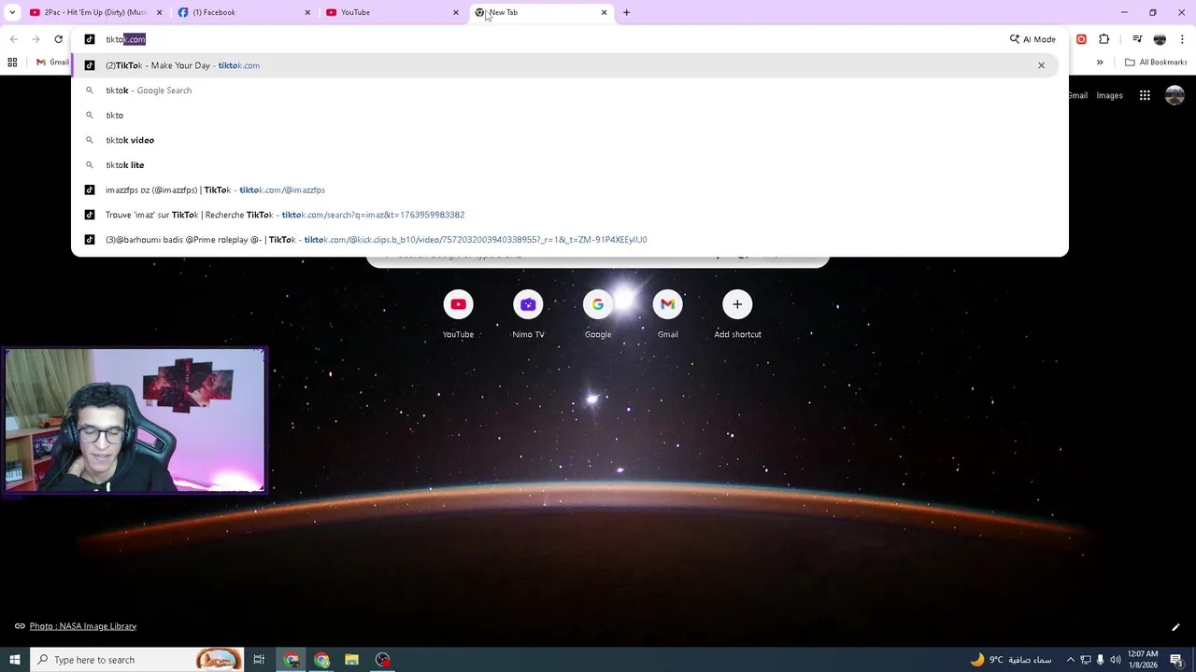Open the All Bookmarks folder
Screen dimensions: 1196x672
pyautogui.click(x=1156, y=63)
